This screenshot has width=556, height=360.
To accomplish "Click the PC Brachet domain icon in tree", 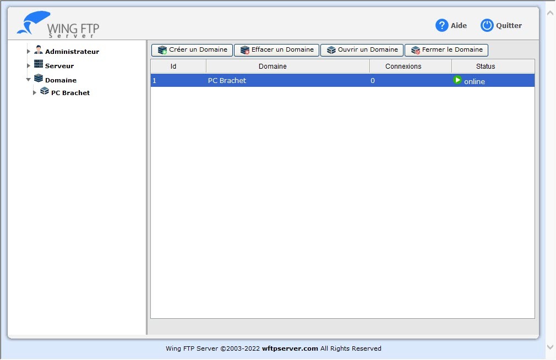I will coord(45,91).
